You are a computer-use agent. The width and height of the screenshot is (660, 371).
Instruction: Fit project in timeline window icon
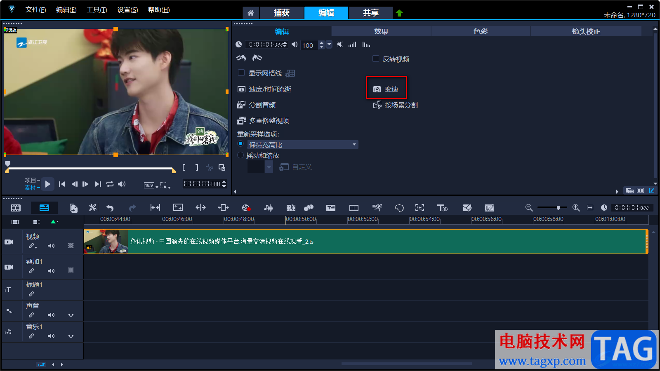tap(590, 208)
